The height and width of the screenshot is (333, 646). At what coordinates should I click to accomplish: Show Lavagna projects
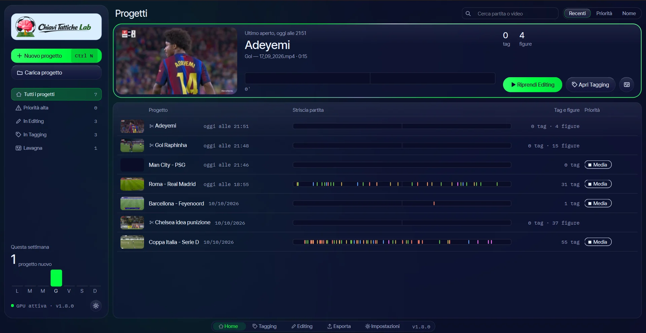(x=56, y=148)
